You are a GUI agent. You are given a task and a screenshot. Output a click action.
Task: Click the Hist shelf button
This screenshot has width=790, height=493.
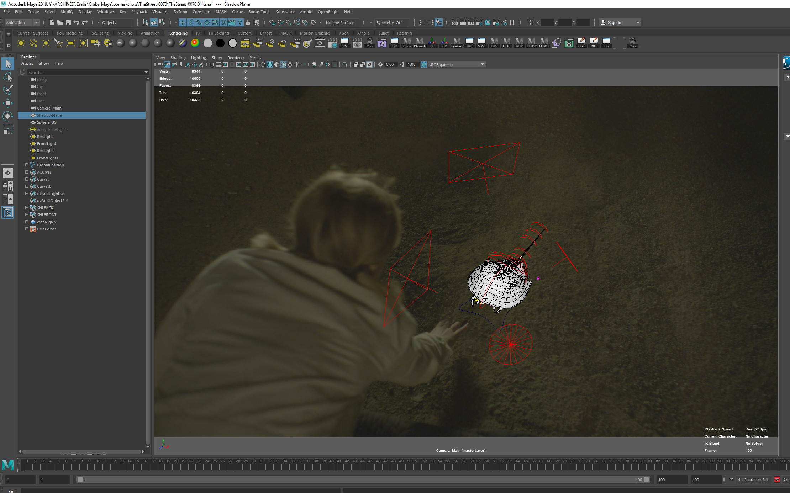coord(581,43)
